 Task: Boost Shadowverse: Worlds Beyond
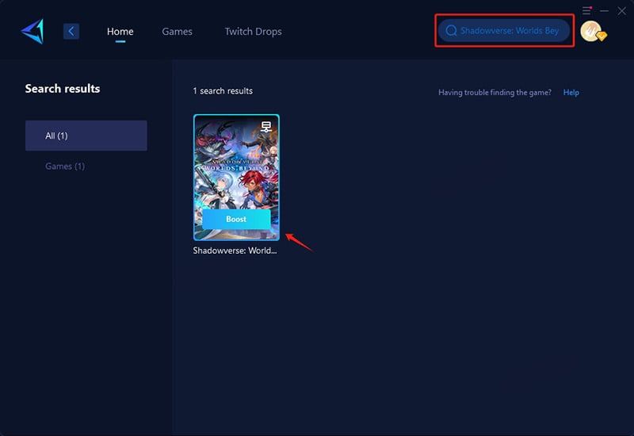tap(236, 220)
